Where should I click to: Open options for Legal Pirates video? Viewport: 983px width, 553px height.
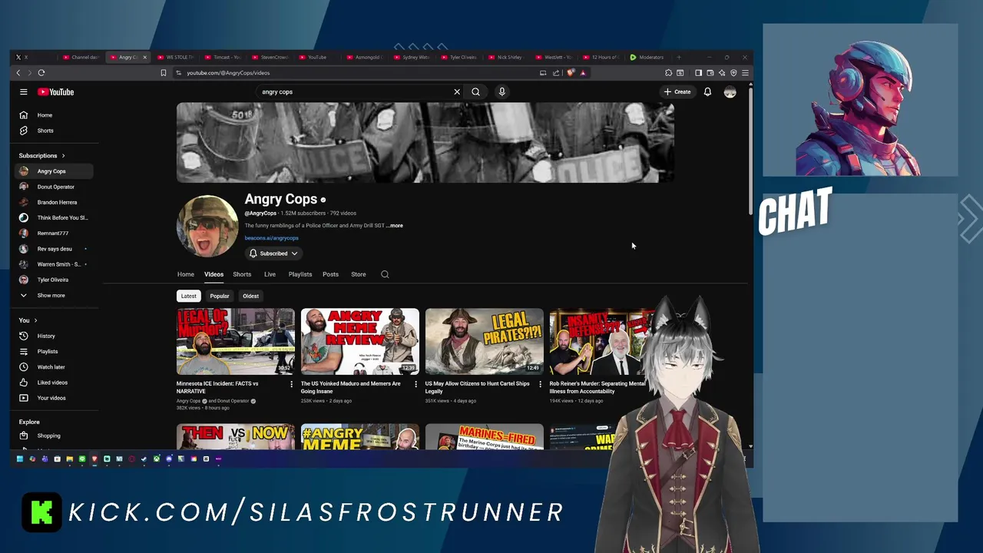point(540,384)
